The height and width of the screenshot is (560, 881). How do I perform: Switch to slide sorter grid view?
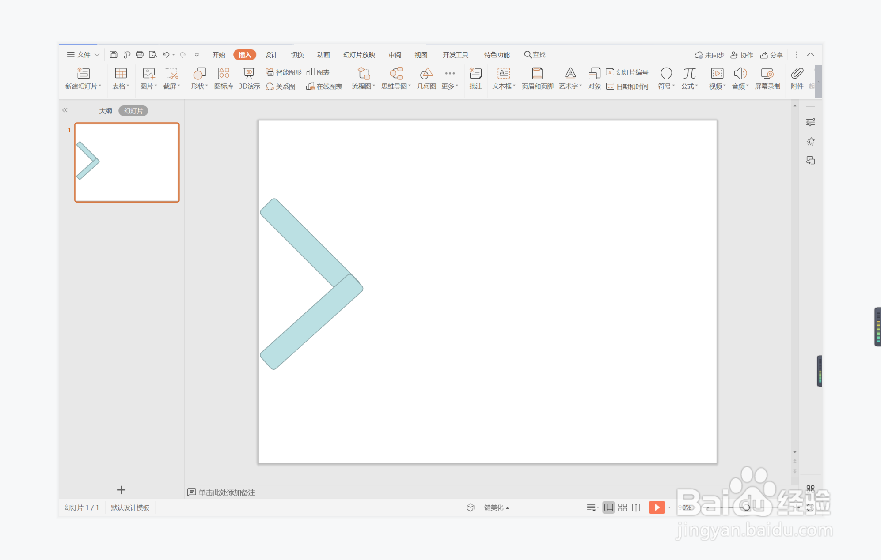623,507
